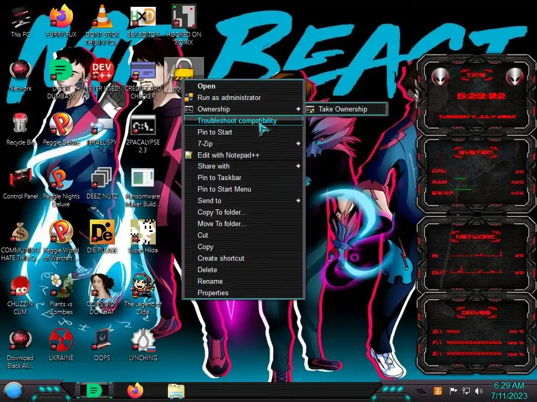Select the VLC cone desktop shortcut
537x402 pixels.
(102, 25)
